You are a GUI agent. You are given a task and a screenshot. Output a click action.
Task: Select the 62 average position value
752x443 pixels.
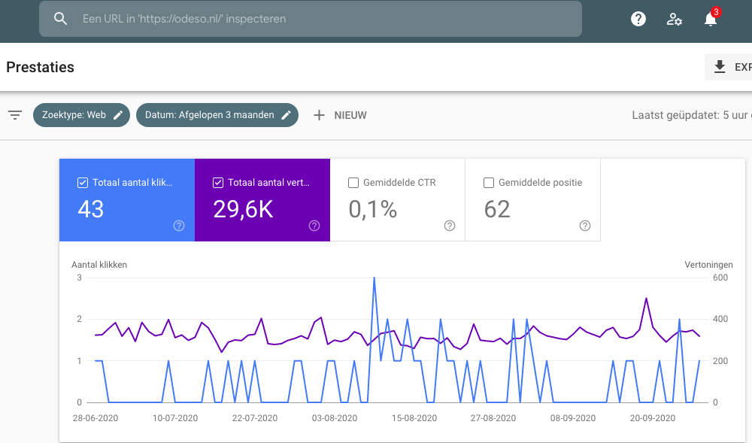pos(497,210)
